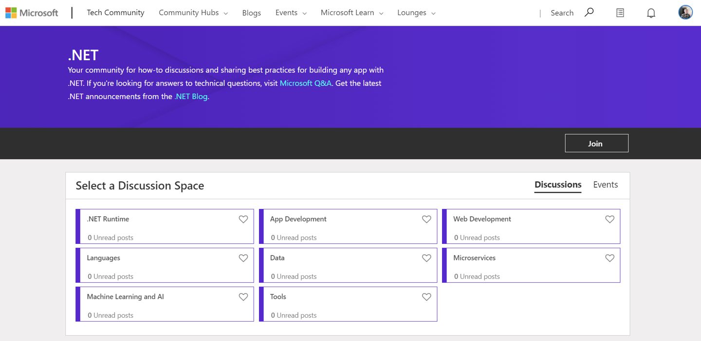Viewport: 701px width, 341px height.
Task: Expand the Microsoft Learn dropdown
Action: 351,13
